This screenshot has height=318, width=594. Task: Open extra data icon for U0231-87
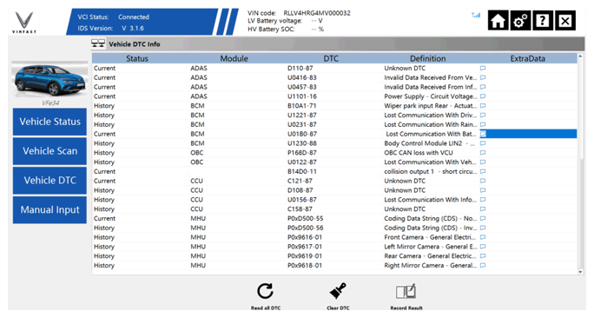coord(483,125)
